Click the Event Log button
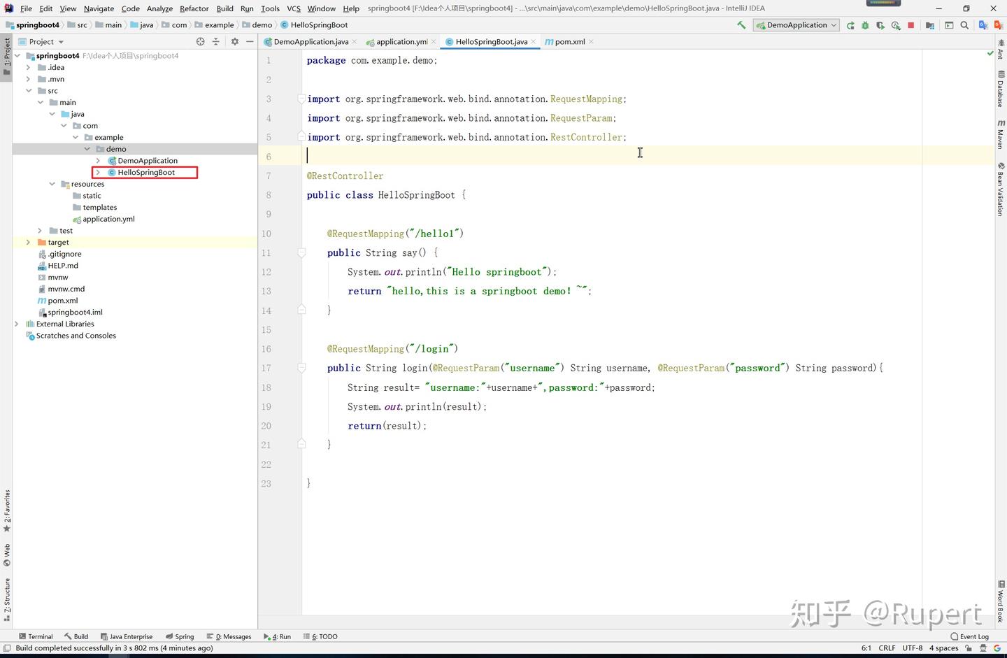Image resolution: width=1007 pixels, height=658 pixels. (969, 636)
